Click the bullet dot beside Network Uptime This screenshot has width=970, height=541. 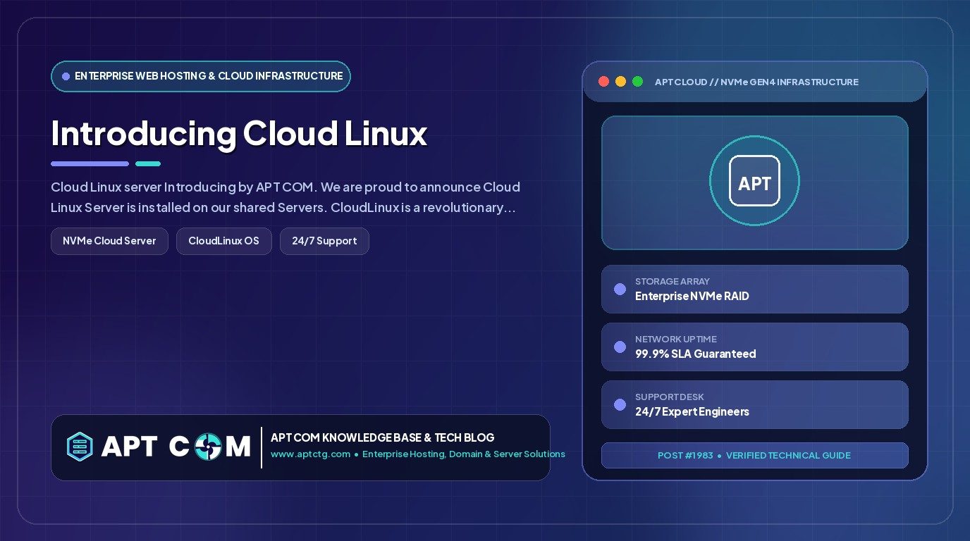(x=620, y=347)
